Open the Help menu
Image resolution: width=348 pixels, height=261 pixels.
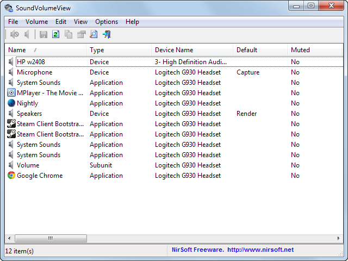click(132, 22)
